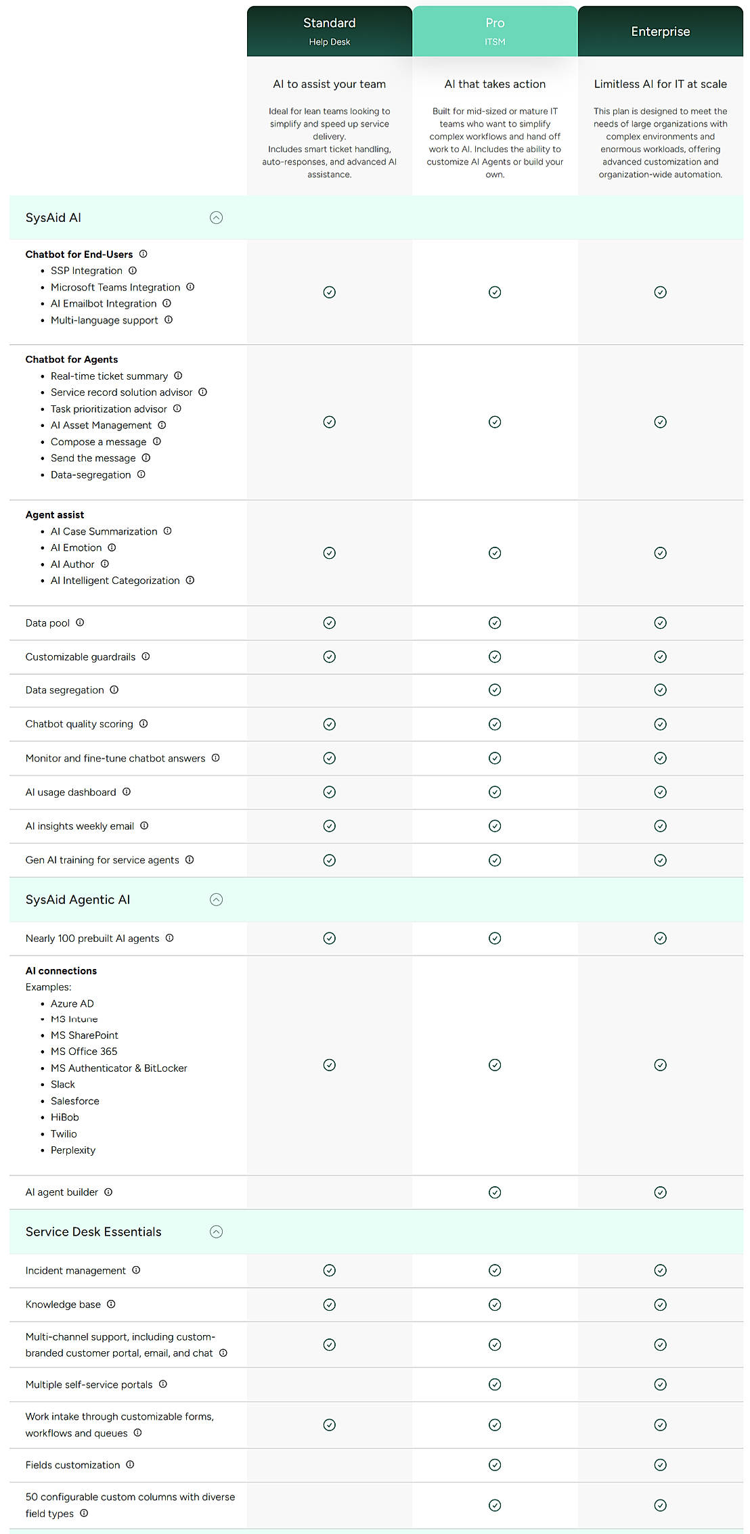This screenshot has width=750, height=1534.
Task: Collapse the SysAid Agentic AI section
Action: click(x=216, y=899)
